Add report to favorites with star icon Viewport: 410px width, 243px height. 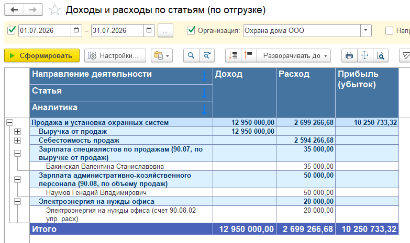54,10
